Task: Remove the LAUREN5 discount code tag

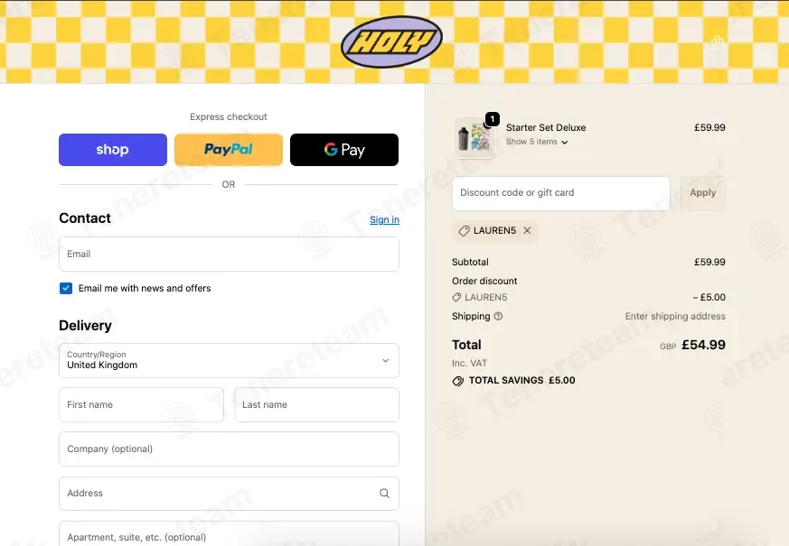Action: (x=527, y=230)
